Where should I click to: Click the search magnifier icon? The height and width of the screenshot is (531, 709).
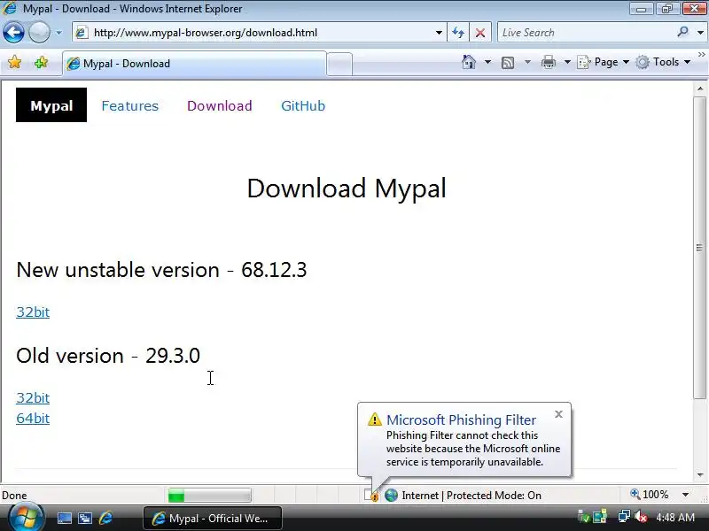pyautogui.click(x=682, y=32)
